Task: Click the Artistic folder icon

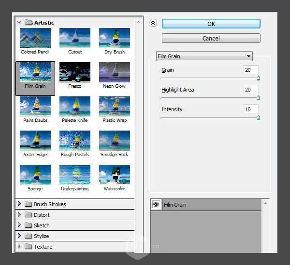Action: coord(29,22)
